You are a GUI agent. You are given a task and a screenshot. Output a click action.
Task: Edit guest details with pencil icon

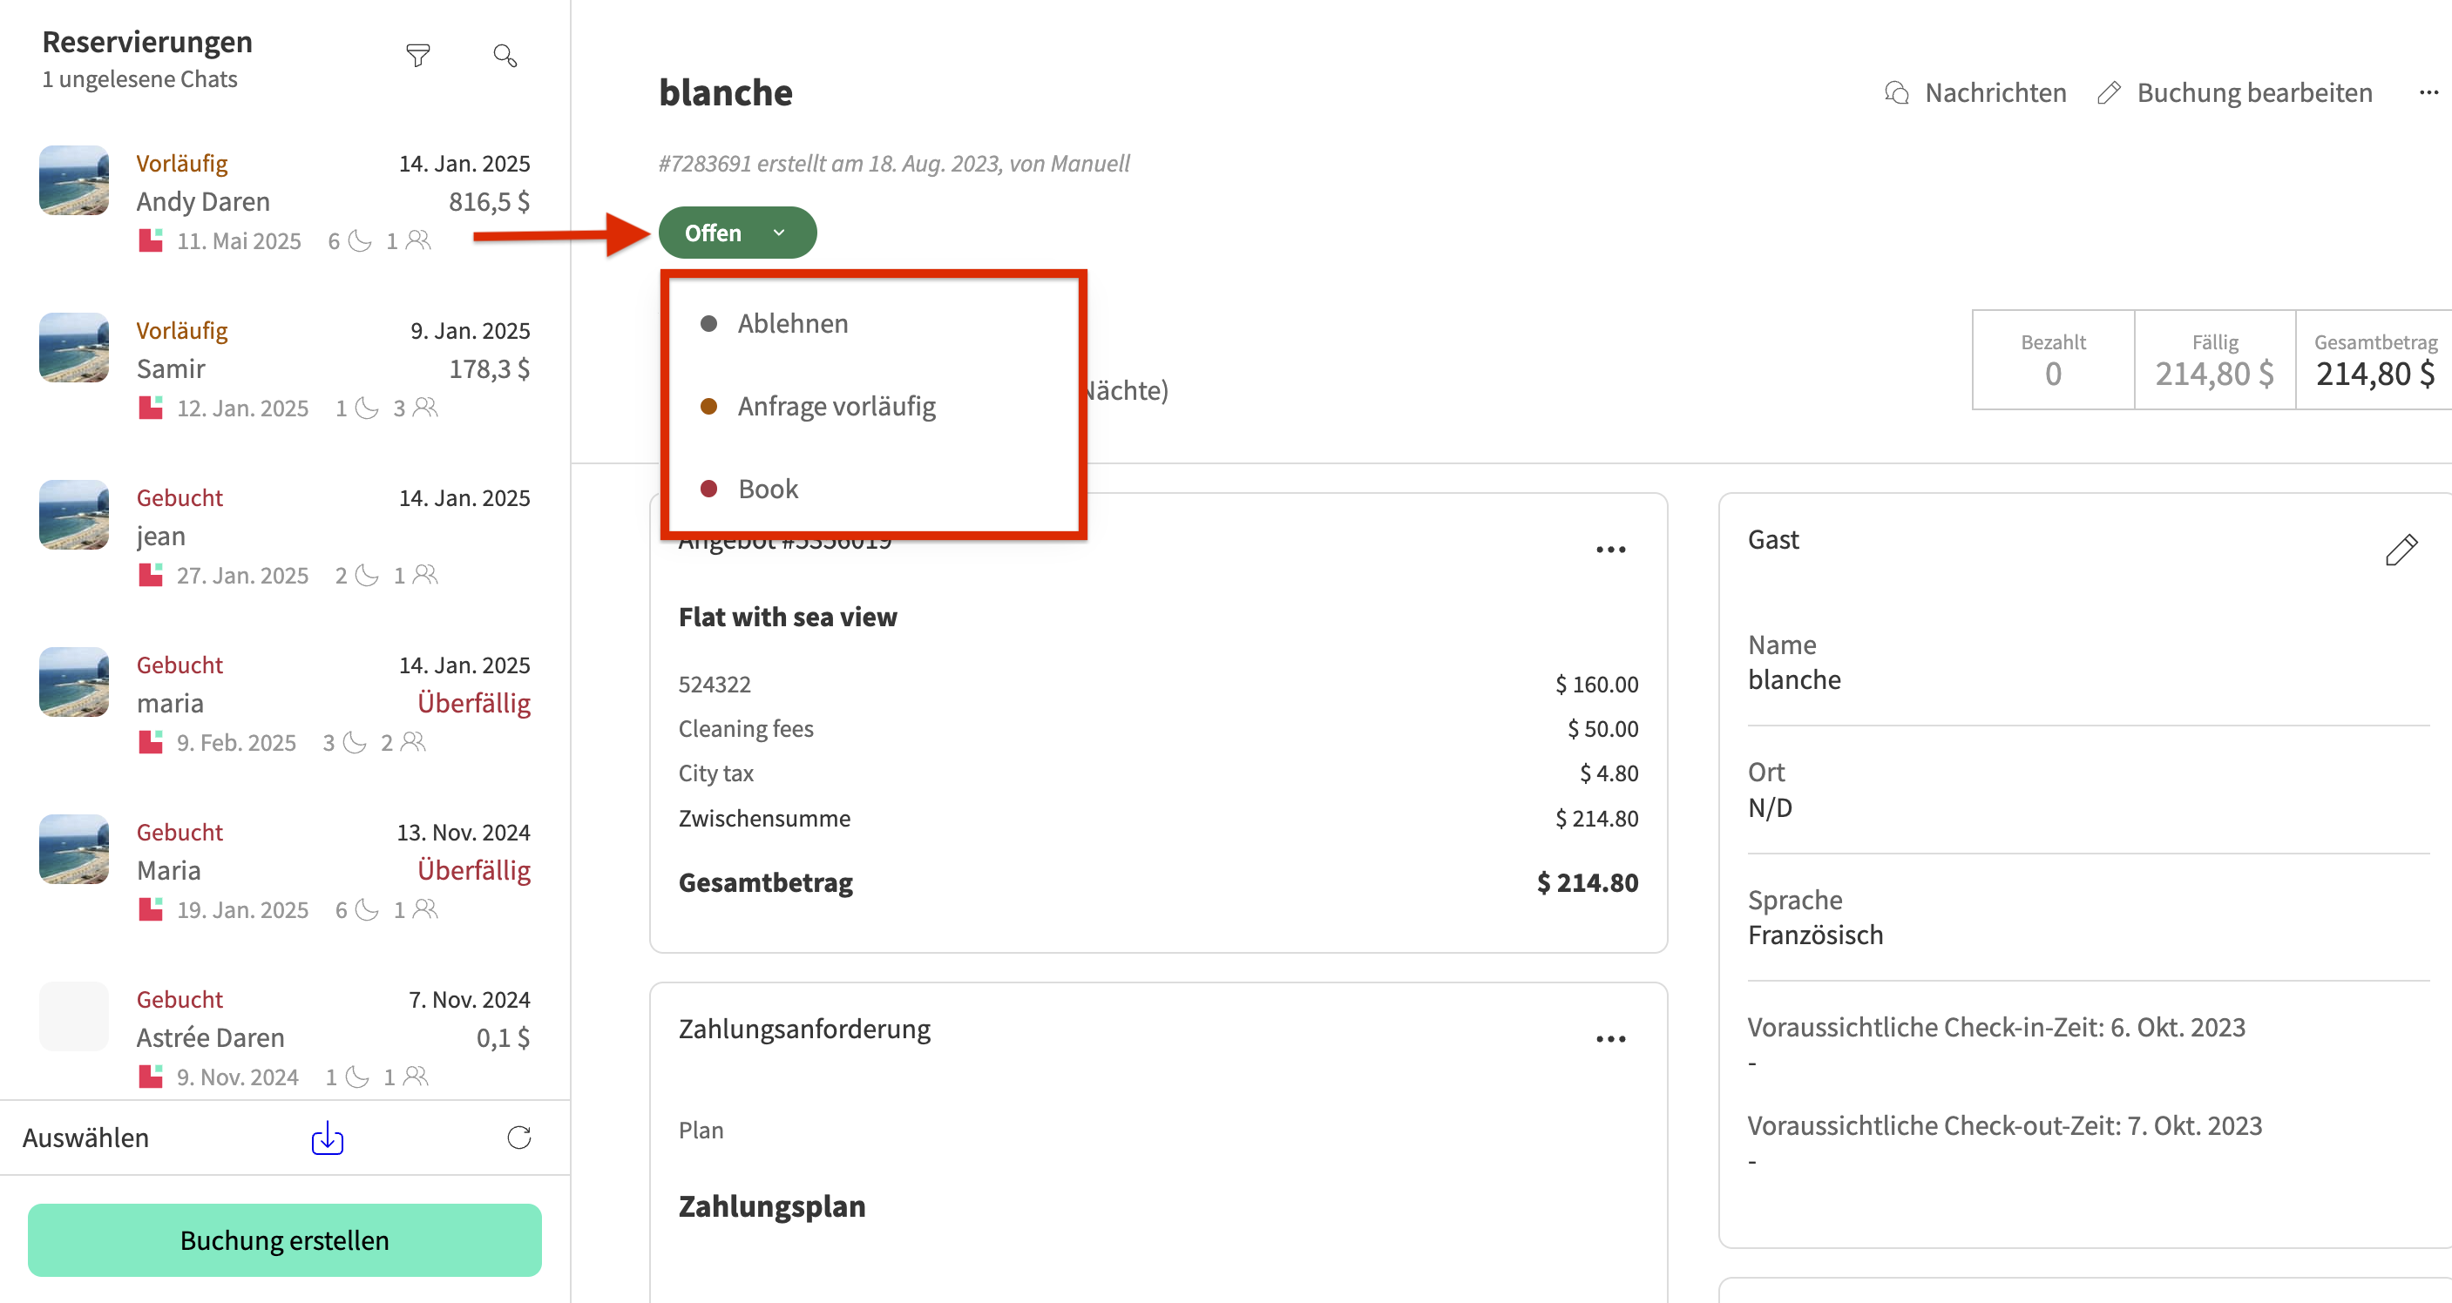(x=2401, y=550)
